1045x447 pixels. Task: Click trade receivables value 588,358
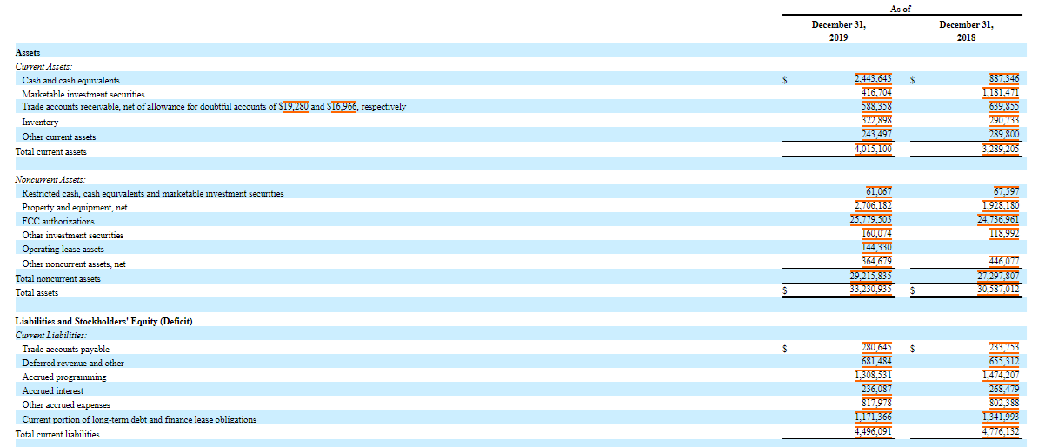click(876, 107)
